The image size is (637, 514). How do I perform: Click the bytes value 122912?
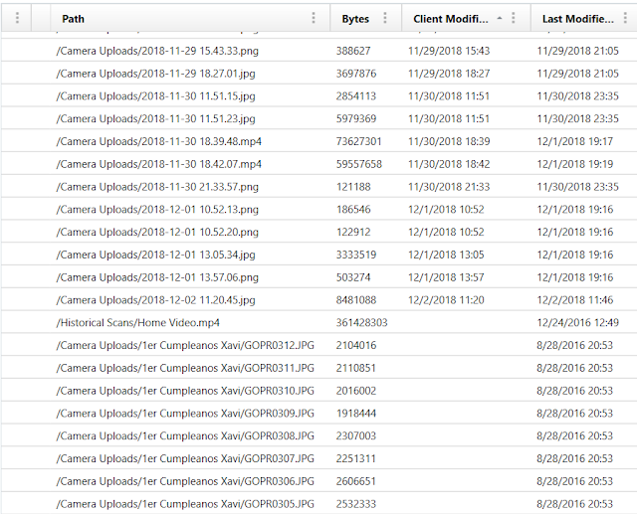353,233
